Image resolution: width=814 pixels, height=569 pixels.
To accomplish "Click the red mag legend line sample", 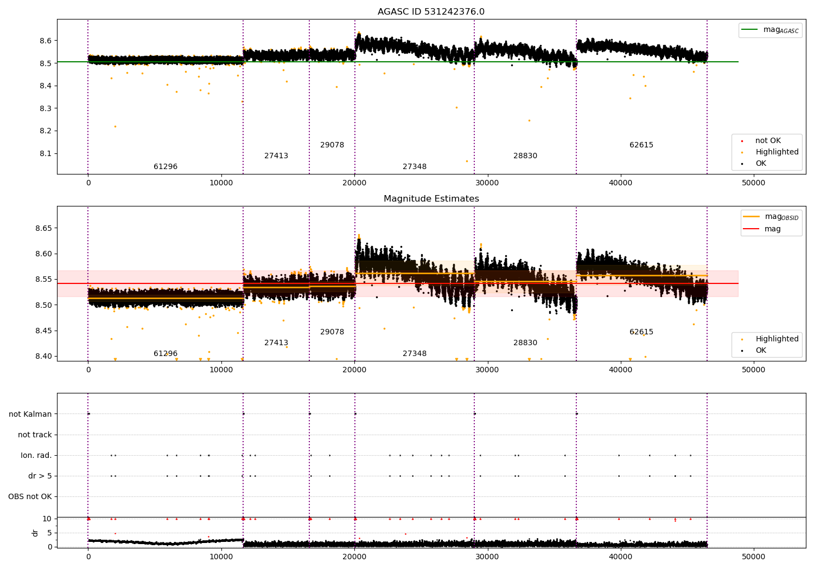I will [x=752, y=229].
